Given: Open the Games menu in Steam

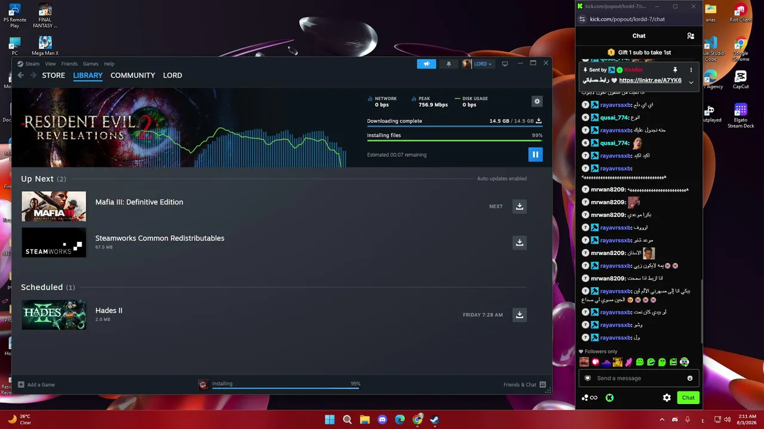Looking at the screenshot, I should pos(91,64).
